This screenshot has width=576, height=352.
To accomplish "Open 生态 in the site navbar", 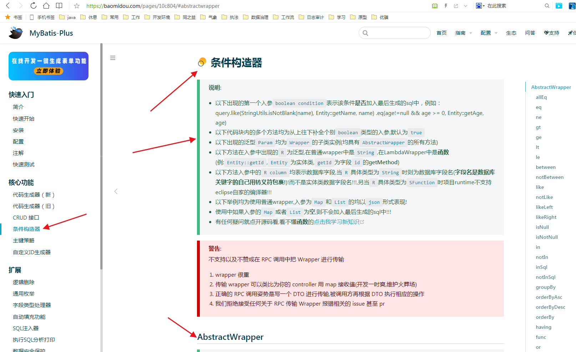I will [x=511, y=33].
